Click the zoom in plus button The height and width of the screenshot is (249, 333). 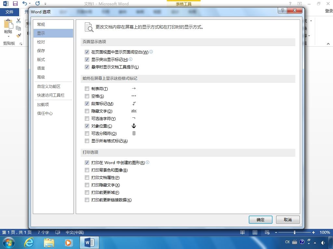pyautogui.click(x=313, y=232)
